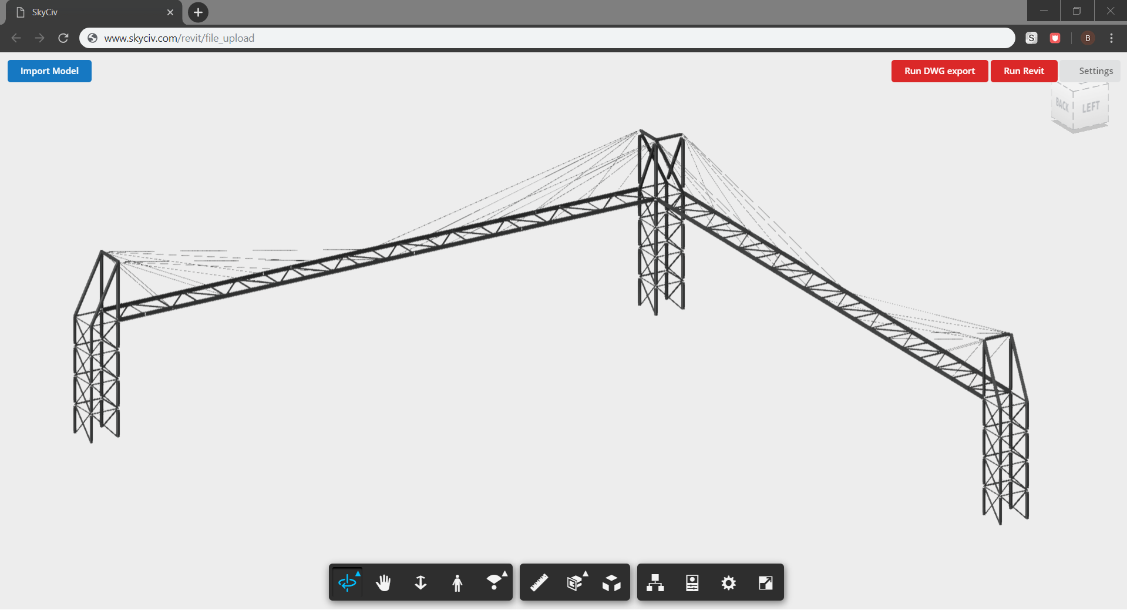Select the Pan hand tool
The image size is (1127, 610).
[x=383, y=582]
